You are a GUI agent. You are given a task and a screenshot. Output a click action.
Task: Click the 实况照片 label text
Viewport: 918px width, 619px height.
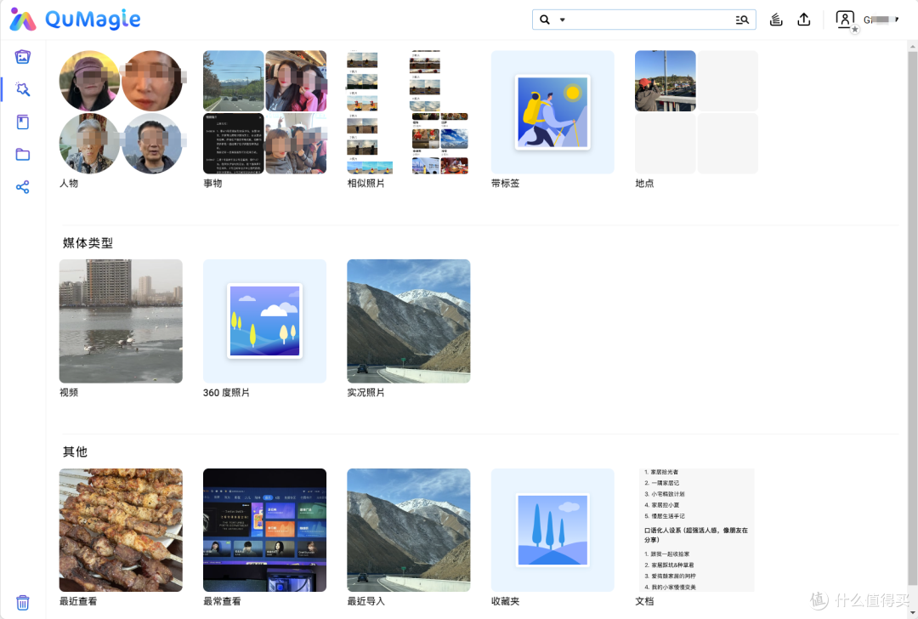(365, 392)
